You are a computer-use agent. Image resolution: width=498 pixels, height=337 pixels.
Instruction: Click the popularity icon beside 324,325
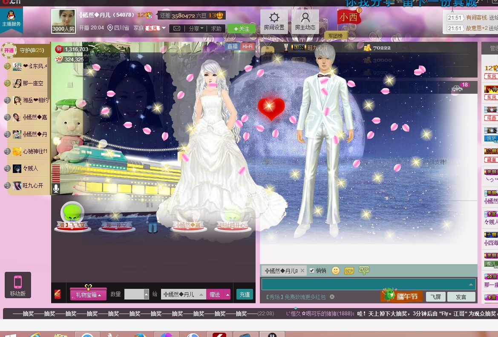click(59, 59)
